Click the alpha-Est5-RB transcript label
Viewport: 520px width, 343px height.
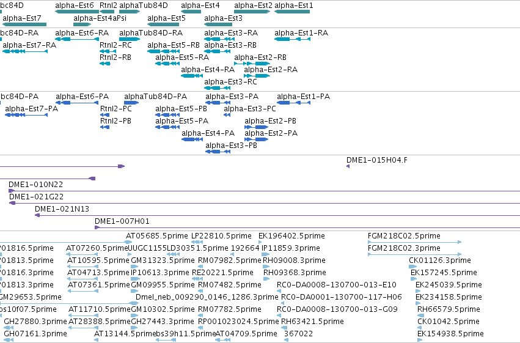(174, 45)
